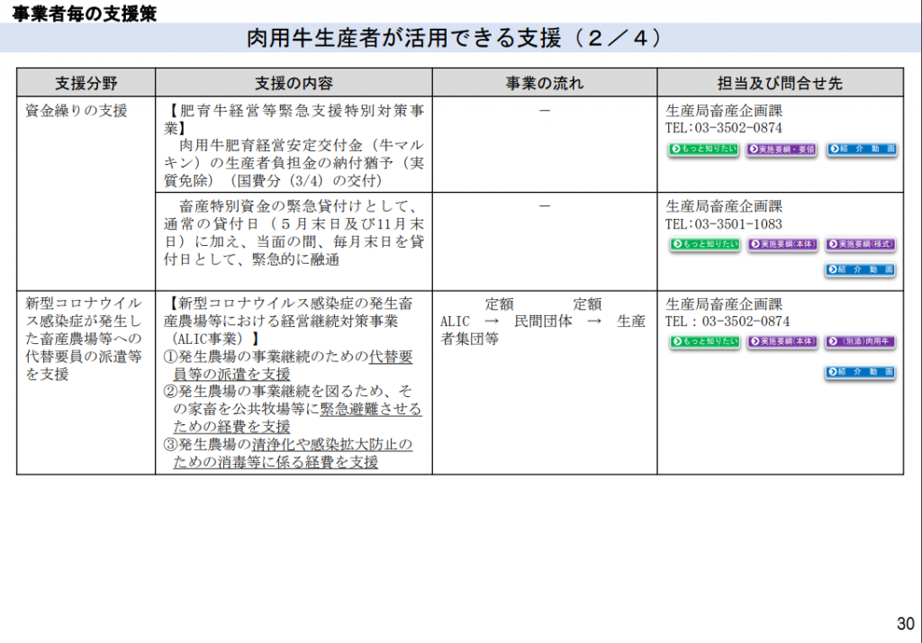Click the blue 紹介動画 badge for 畜産特別資金
Image resolution: width=922 pixels, height=643 pixels.
(x=860, y=268)
